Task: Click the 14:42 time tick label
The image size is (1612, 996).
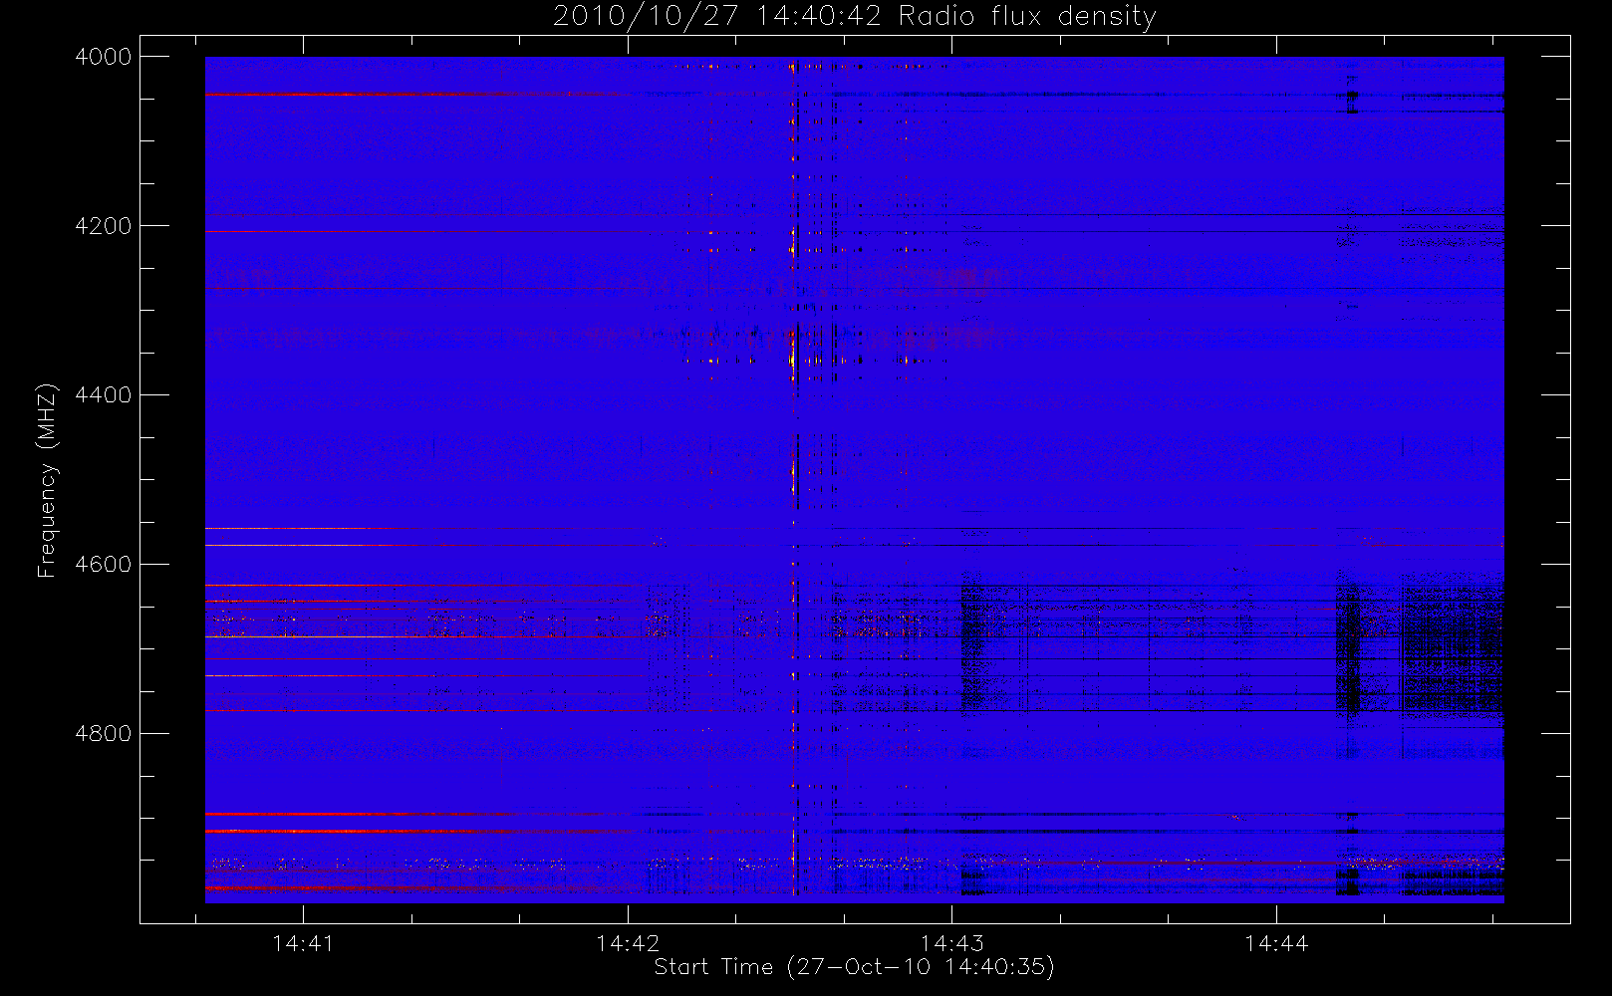Action: pos(628,943)
